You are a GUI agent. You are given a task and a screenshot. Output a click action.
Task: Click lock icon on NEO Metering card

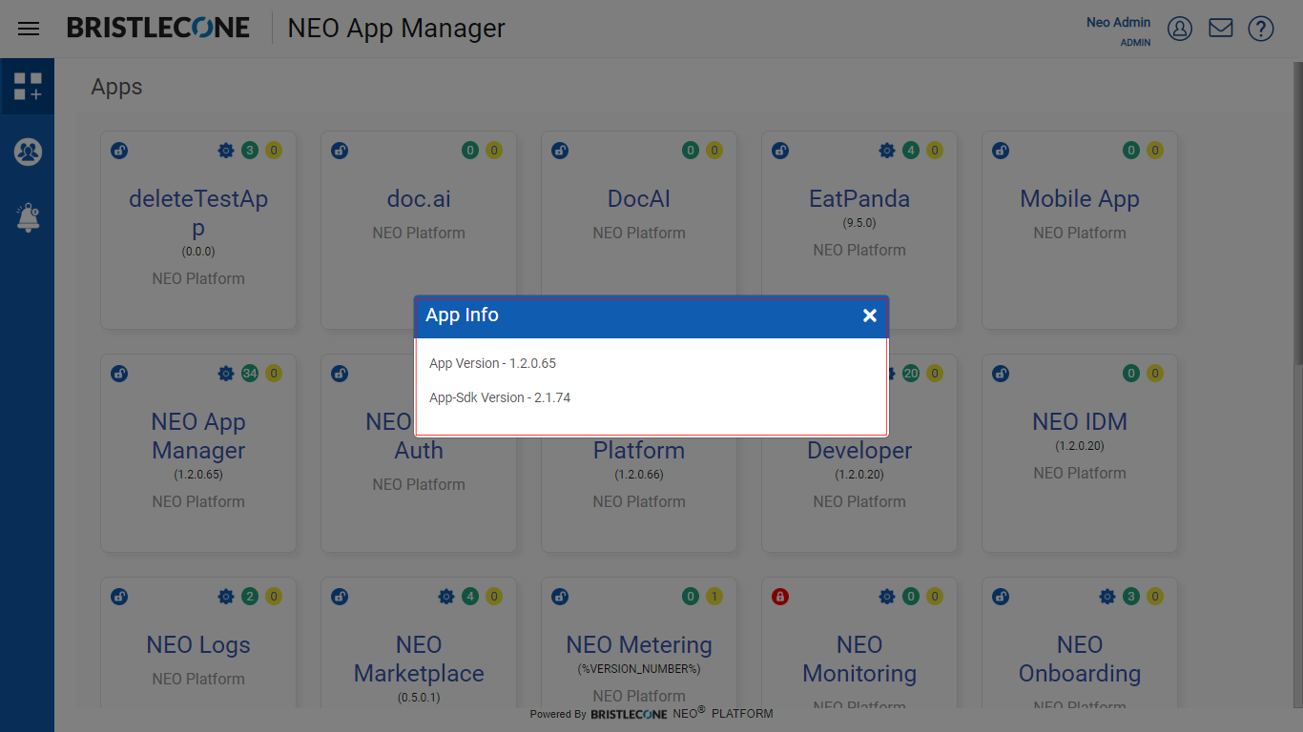[x=560, y=596]
